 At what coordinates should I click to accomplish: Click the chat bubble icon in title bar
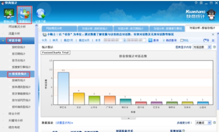coord(196,3)
